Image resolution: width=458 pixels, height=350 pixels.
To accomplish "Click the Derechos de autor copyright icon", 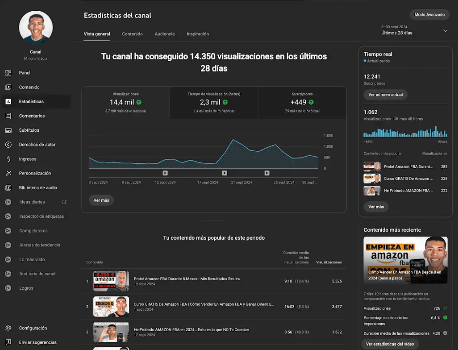I will point(8,144).
